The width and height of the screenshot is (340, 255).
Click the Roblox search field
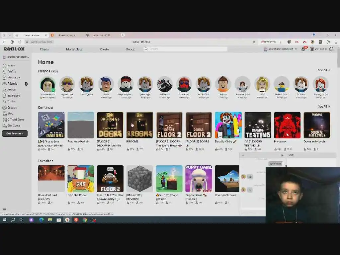pos(185,49)
